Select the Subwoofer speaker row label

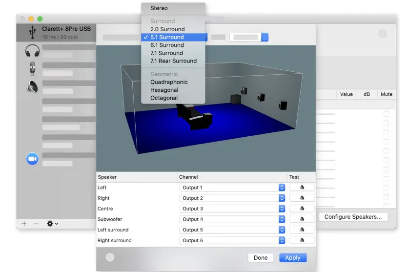pos(110,219)
